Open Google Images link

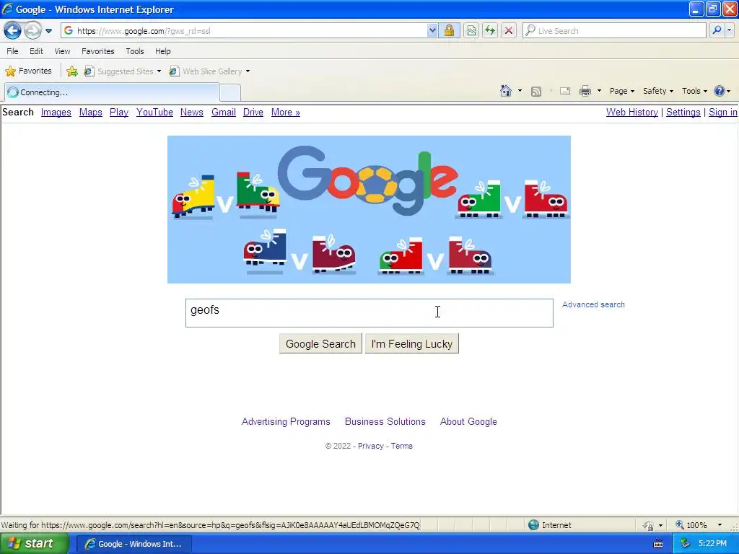(x=56, y=112)
